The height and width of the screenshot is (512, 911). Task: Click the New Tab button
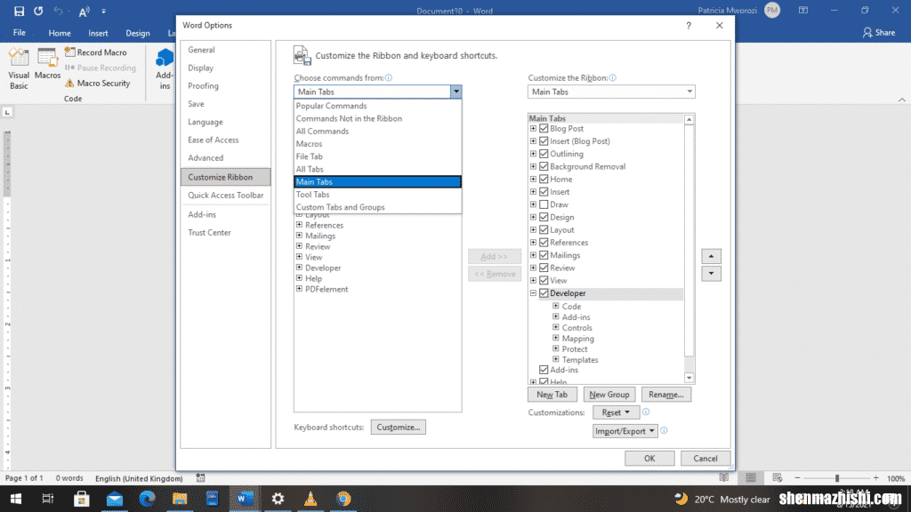552,394
